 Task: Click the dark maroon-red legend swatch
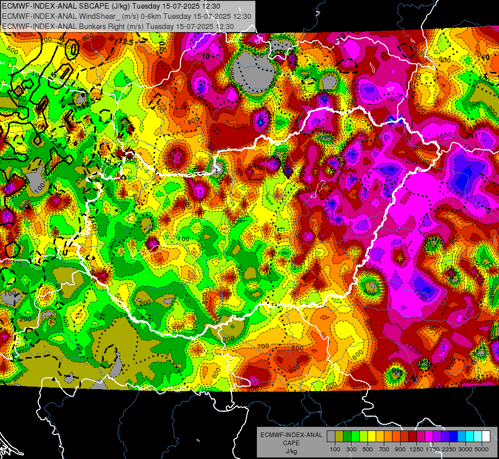coord(413,437)
